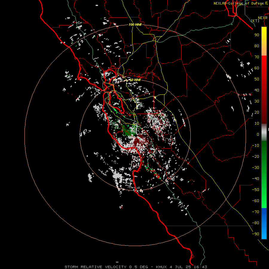Screen dimensions: 269x269
Task: Click "STORM RELATIVE VELOCITY" in bottom caption
Action: point(96,267)
